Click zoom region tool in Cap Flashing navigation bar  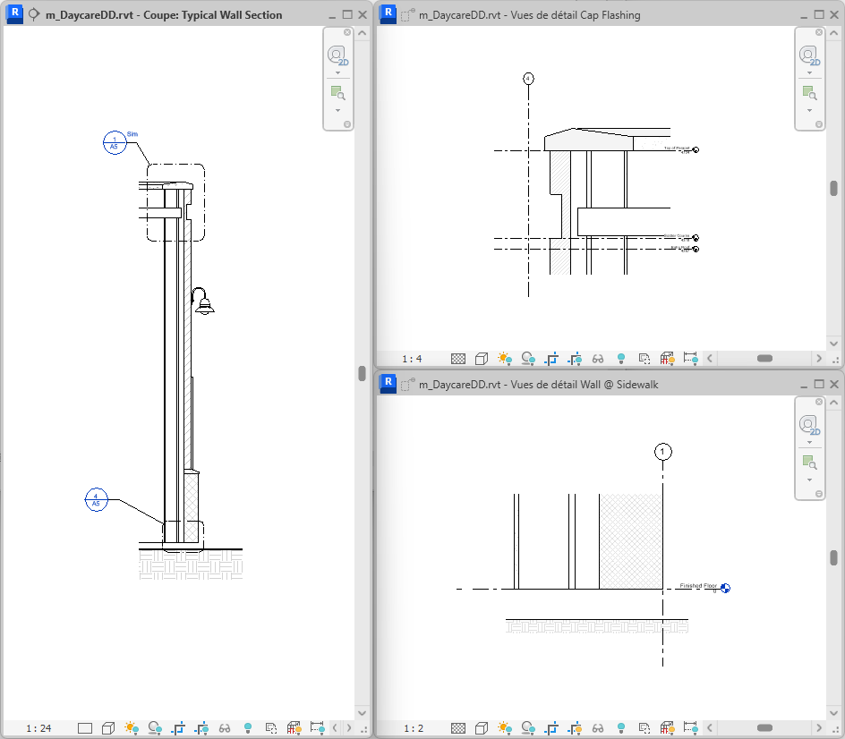click(809, 93)
